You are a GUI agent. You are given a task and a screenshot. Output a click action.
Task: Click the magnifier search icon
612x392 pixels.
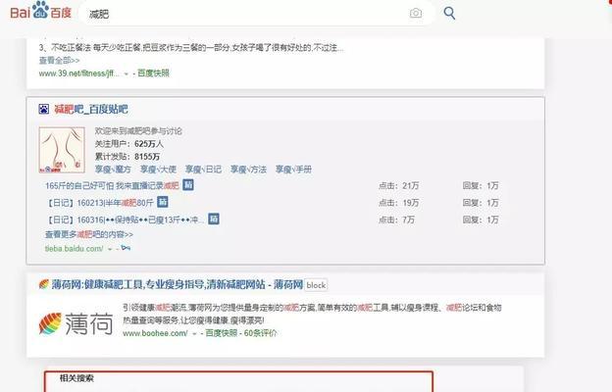click(x=449, y=14)
